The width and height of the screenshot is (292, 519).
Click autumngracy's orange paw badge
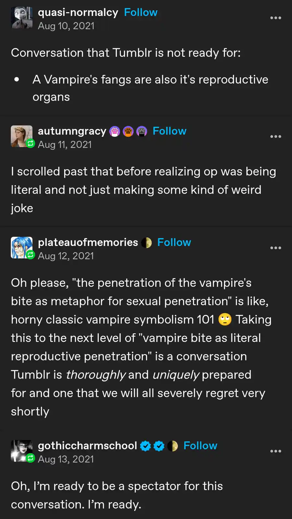coord(128,131)
